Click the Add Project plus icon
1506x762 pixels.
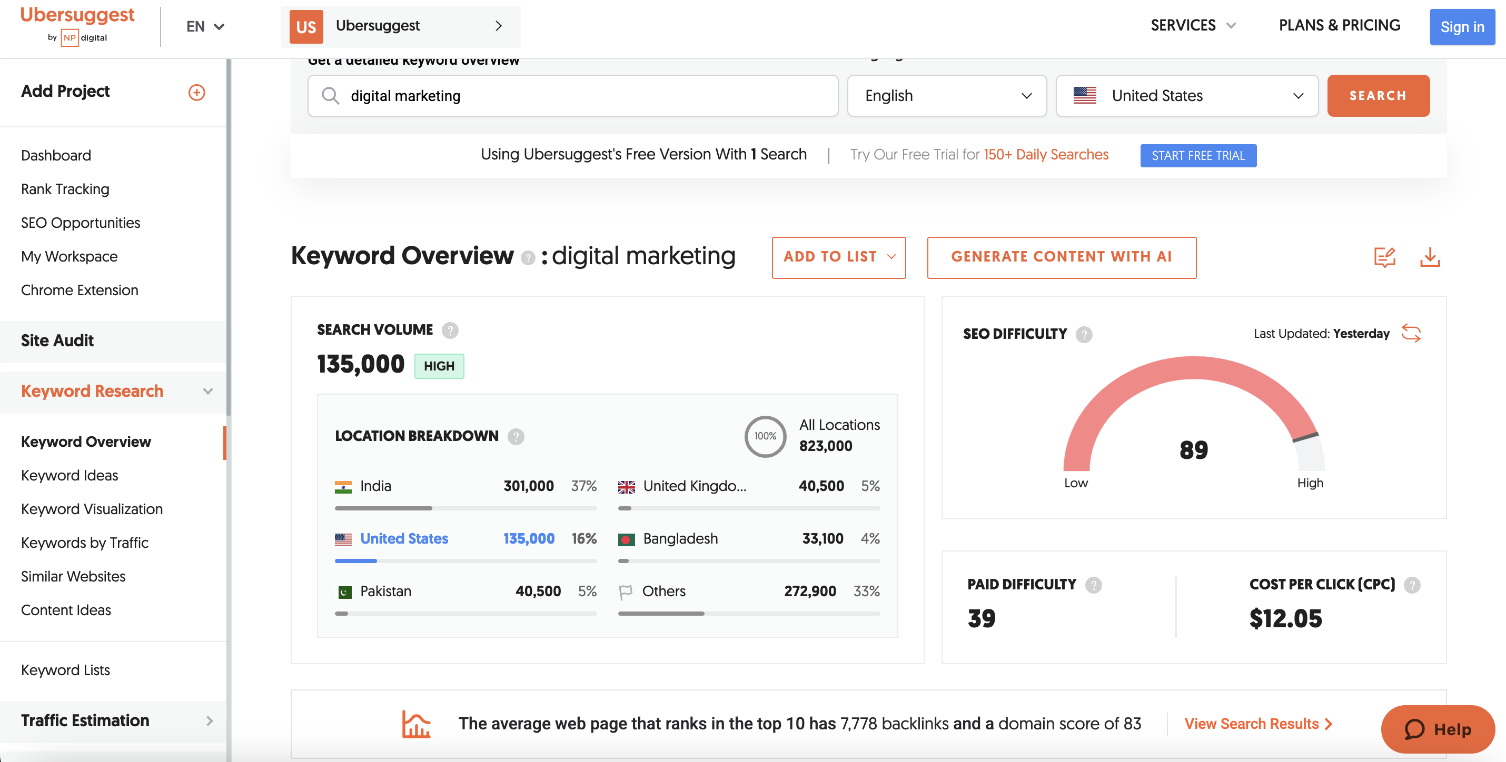(196, 92)
